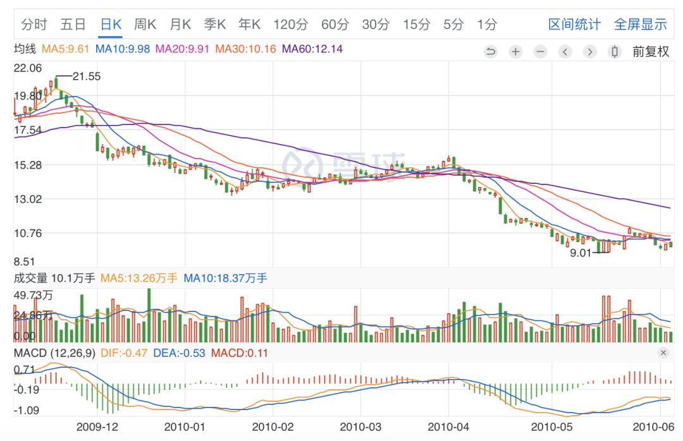Image resolution: width=683 pixels, height=441 pixels.
Task: Switch to the 五日 tab
Action: point(73,25)
